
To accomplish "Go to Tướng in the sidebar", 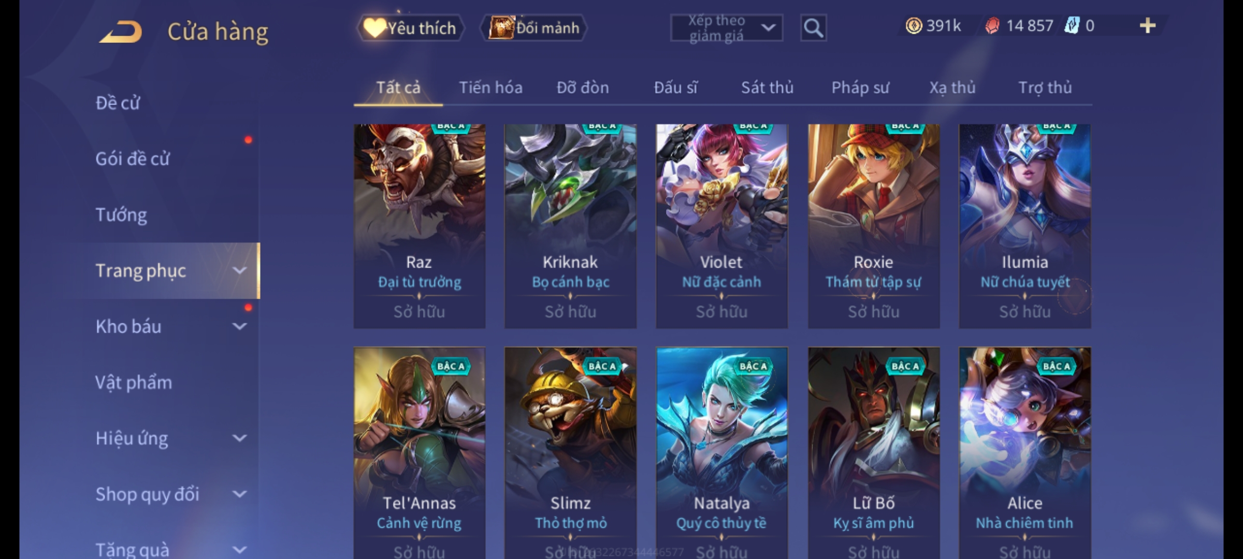I will pos(121,215).
